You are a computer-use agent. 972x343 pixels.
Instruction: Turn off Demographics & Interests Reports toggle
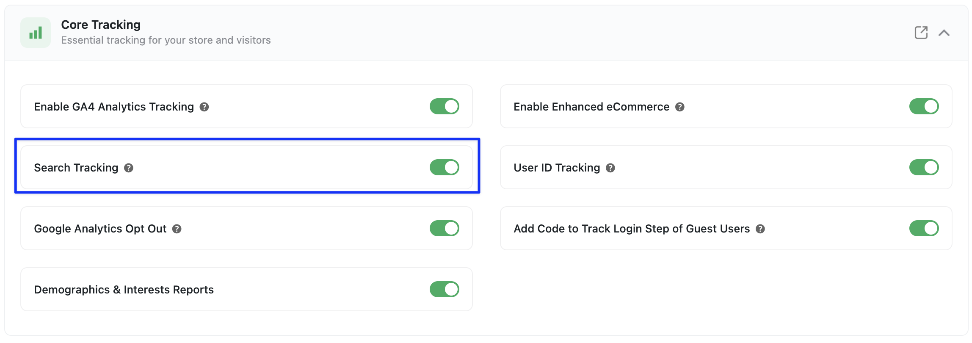click(x=445, y=289)
